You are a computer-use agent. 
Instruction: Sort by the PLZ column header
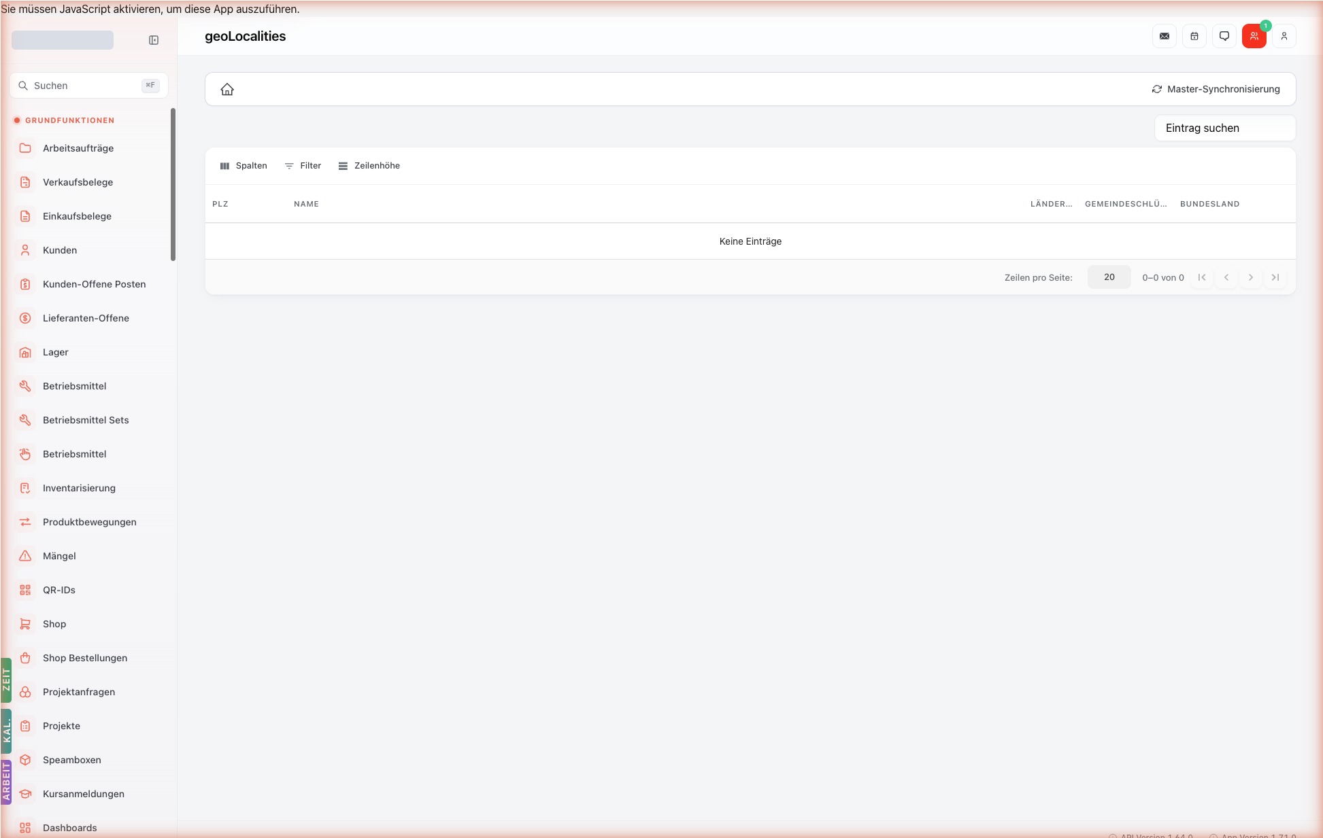tap(220, 204)
